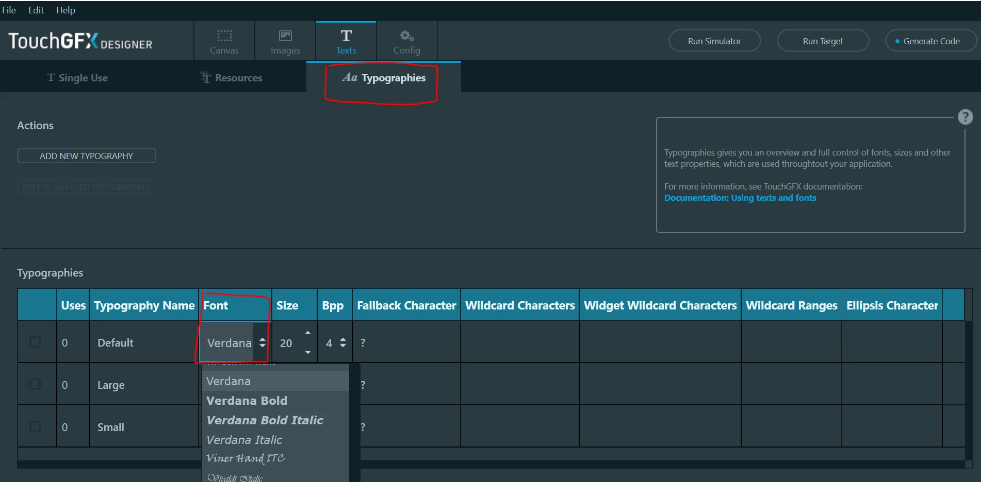The width and height of the screenshot is (981, 482).
Task: Expand the Verdana font dropdown arrows
Action: (262, 342)
